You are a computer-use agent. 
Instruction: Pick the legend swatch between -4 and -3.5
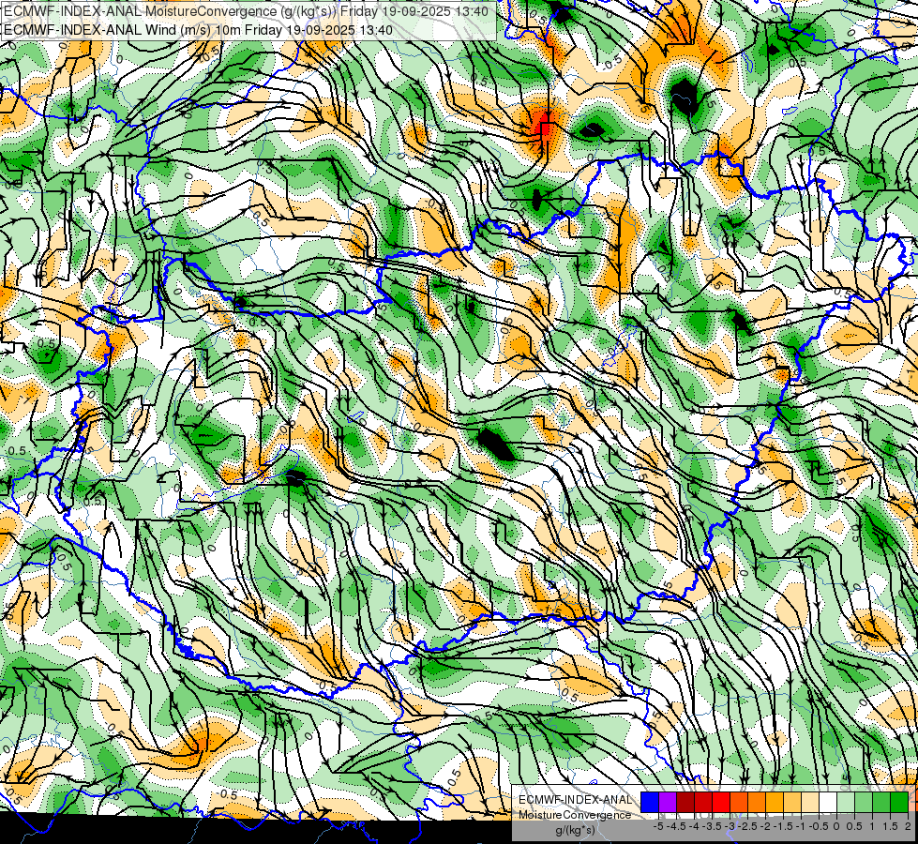[703, 802]
